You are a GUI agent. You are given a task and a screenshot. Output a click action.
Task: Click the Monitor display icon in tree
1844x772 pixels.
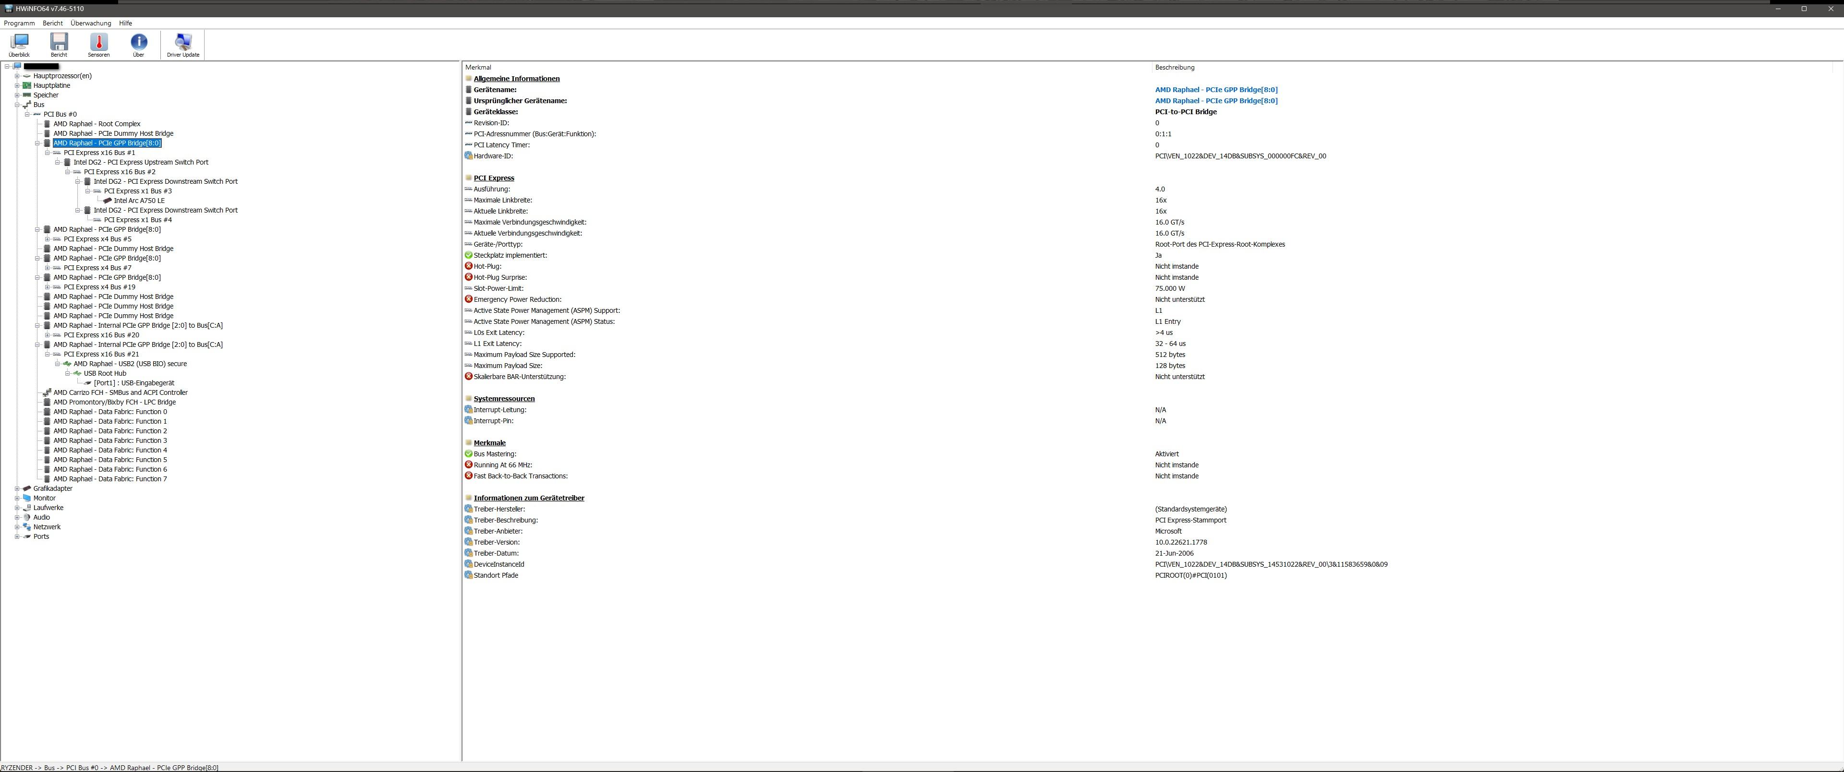tap(27, 498)
